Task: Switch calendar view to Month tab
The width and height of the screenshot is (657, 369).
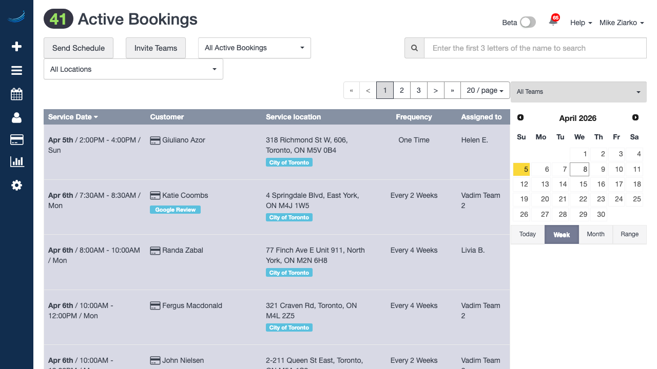Action: [x=595, y=234]
